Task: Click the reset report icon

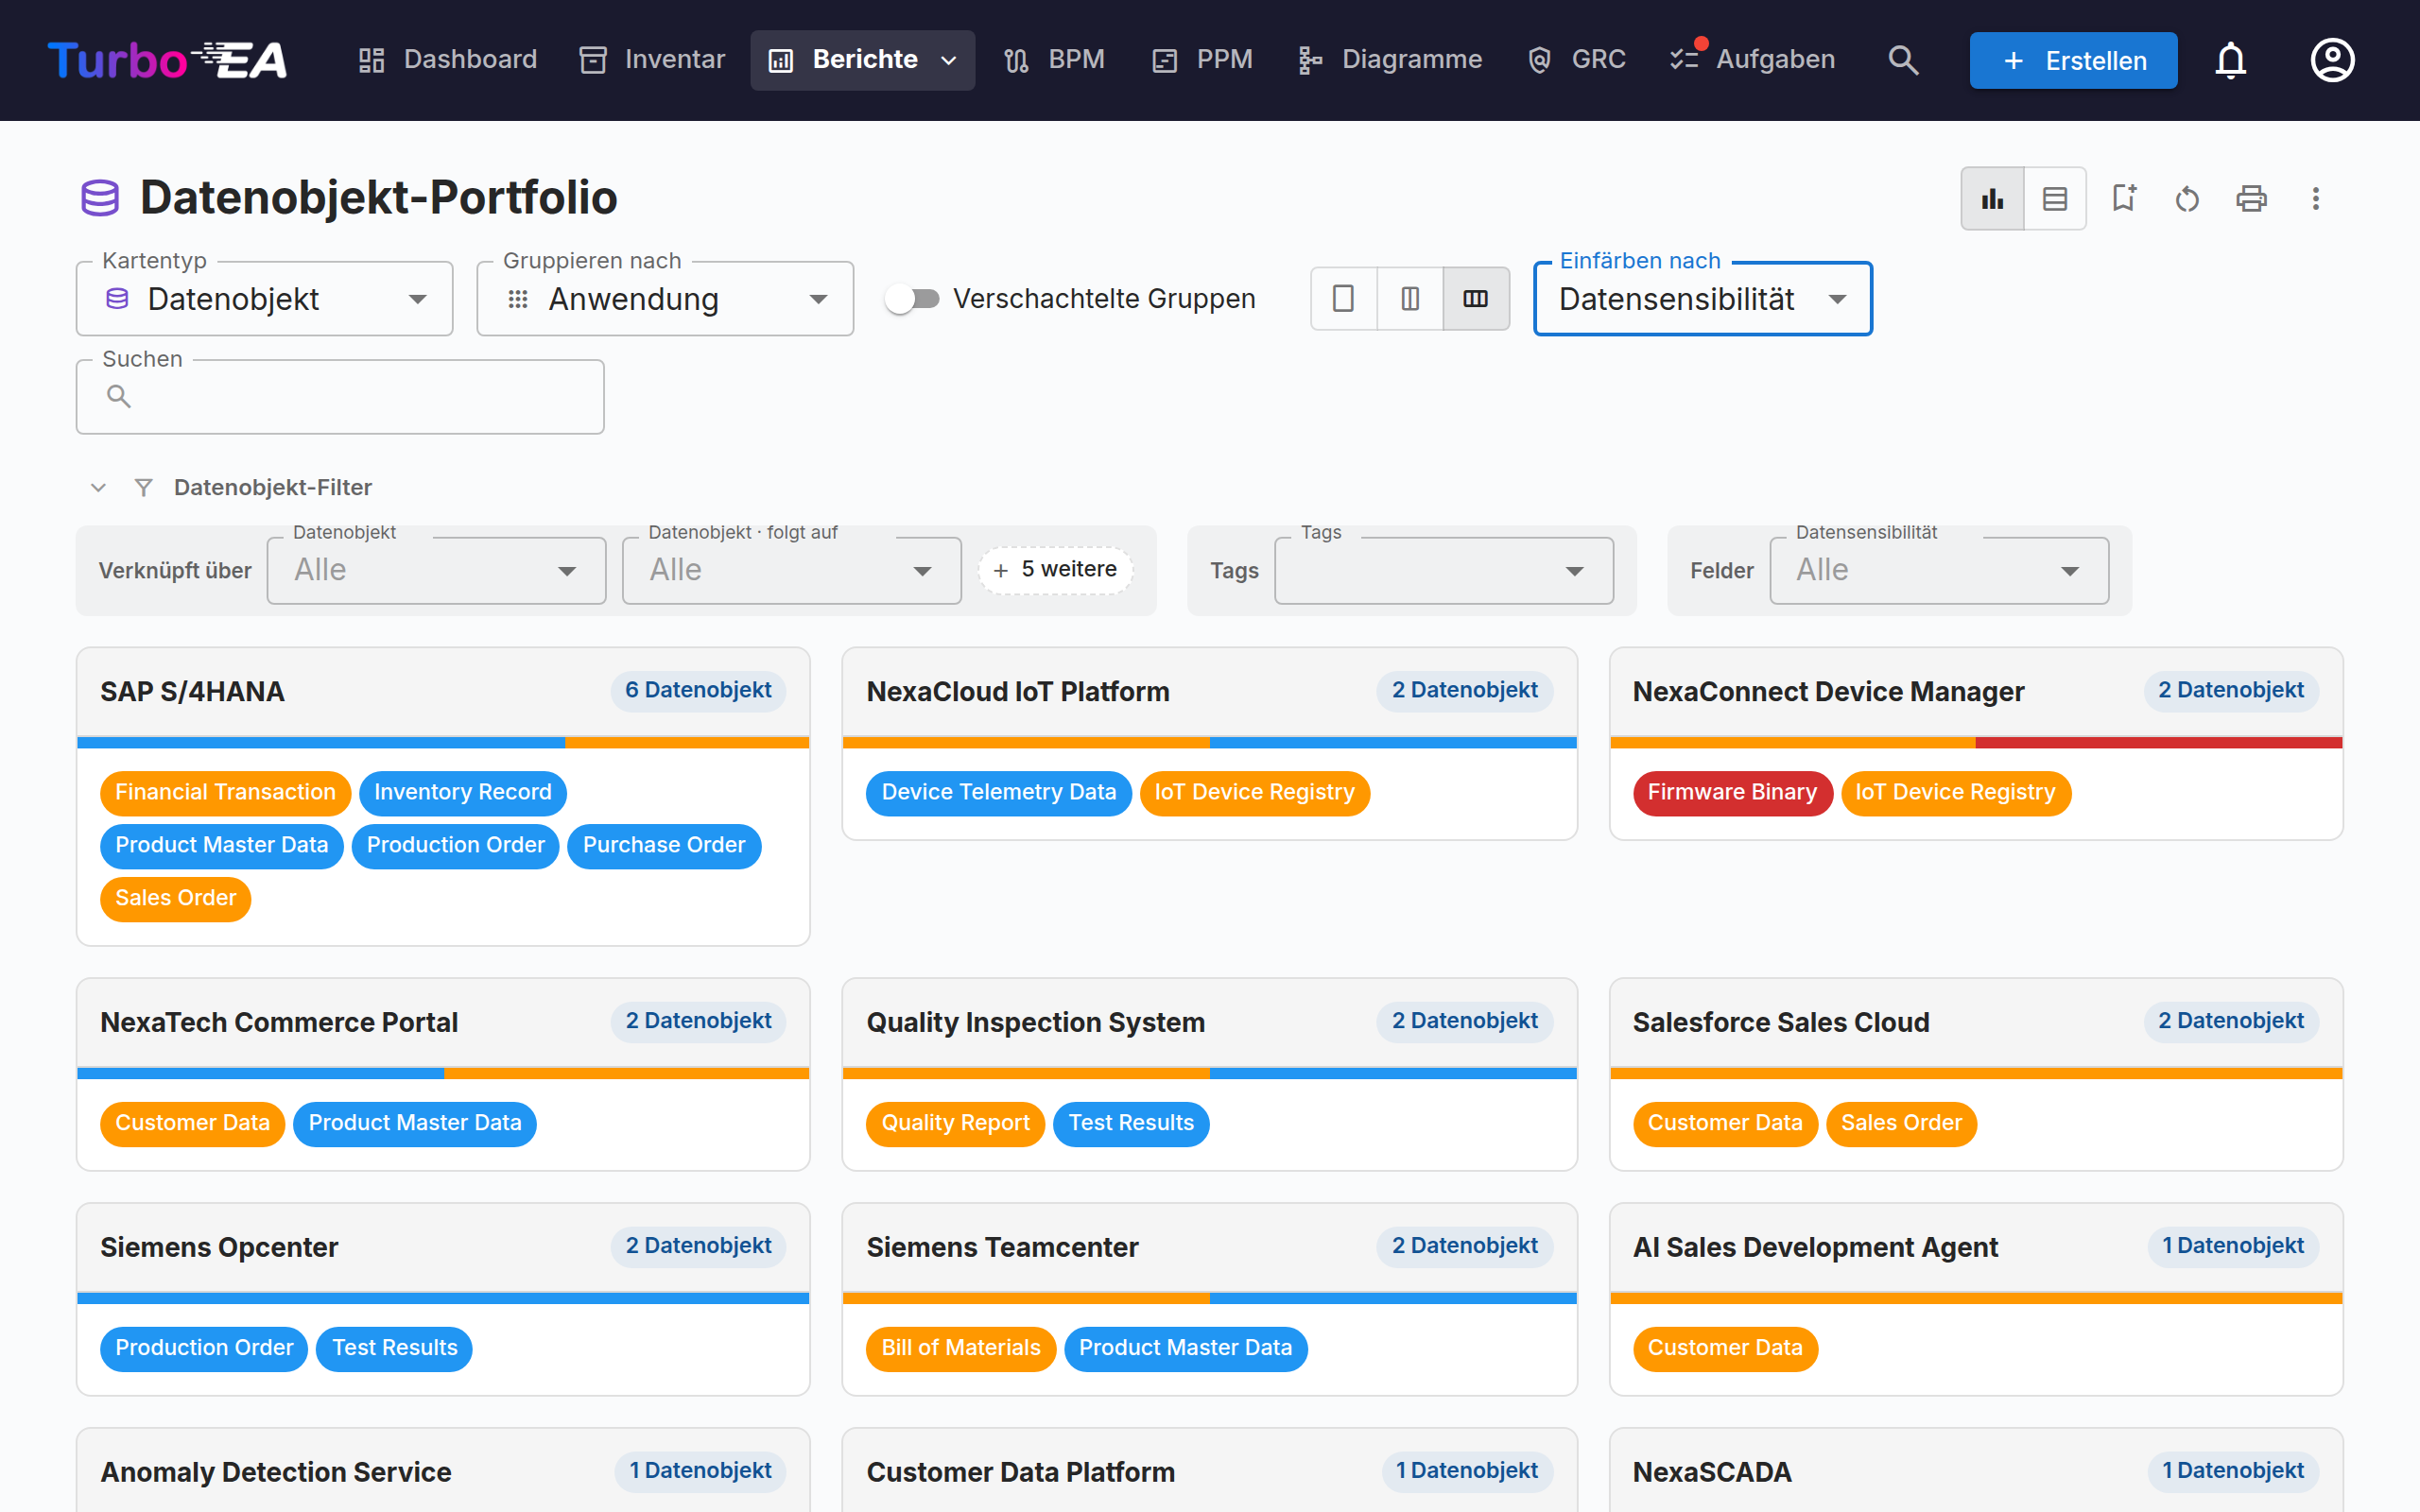Action: tap(2187, 199)
